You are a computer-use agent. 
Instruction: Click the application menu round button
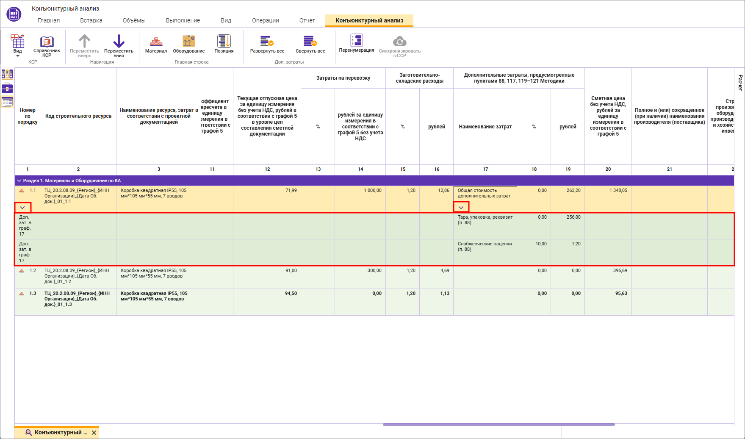click(x=14, y=14)
